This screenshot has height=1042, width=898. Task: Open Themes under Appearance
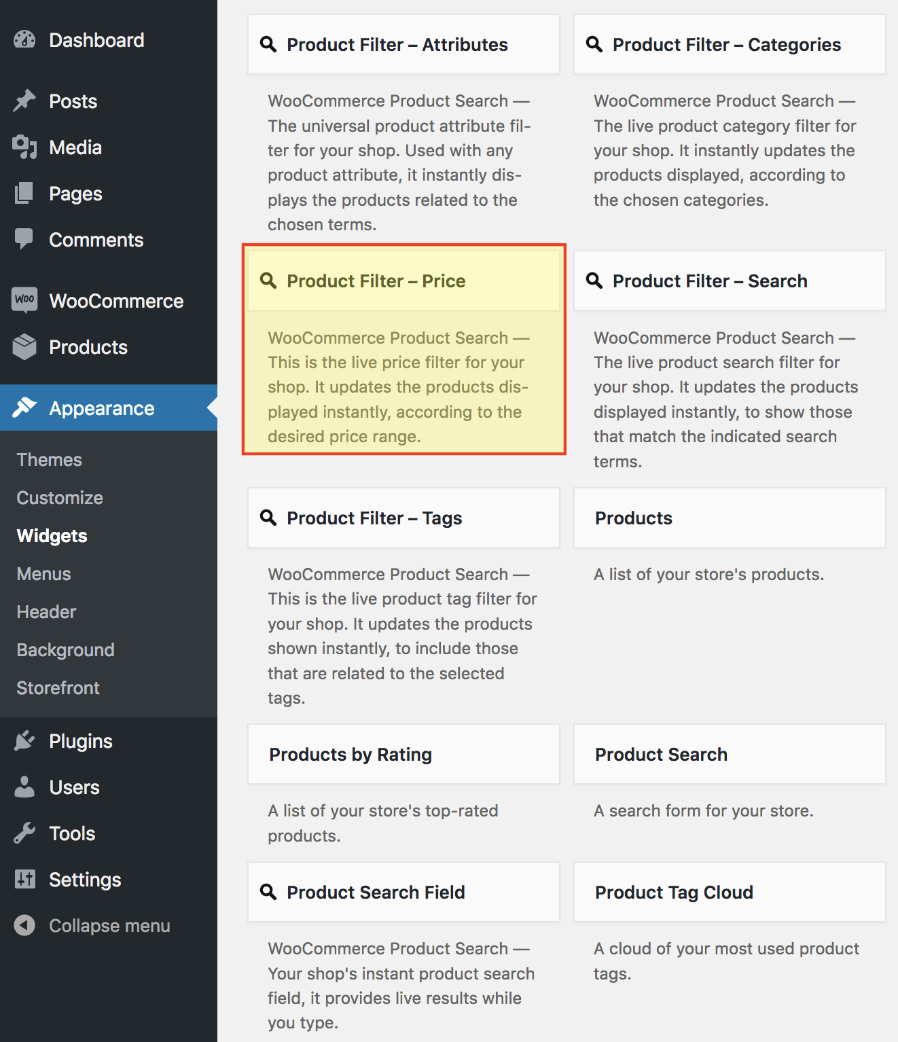[49, 460]
